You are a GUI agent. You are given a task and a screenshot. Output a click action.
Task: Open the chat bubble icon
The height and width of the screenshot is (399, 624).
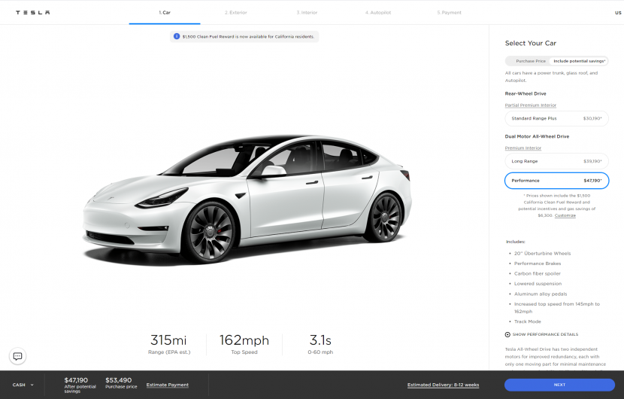(17, 356)
